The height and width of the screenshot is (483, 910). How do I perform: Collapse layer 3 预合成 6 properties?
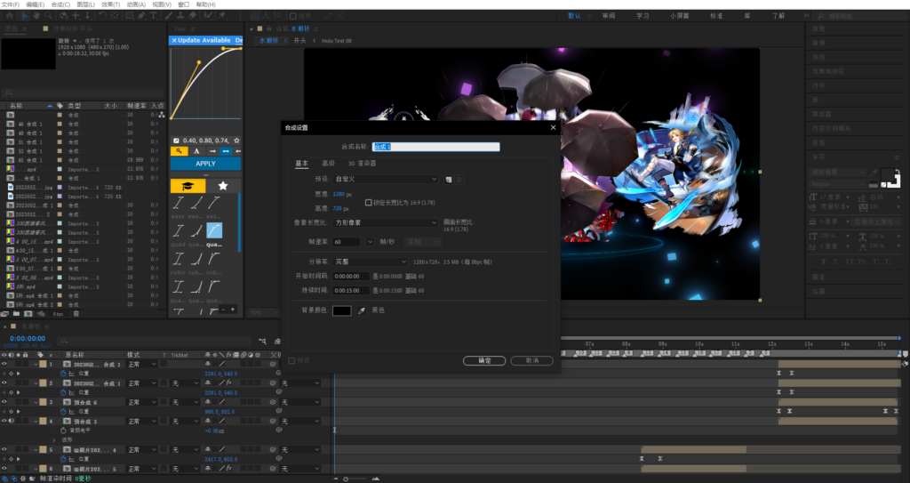point(36,402)
